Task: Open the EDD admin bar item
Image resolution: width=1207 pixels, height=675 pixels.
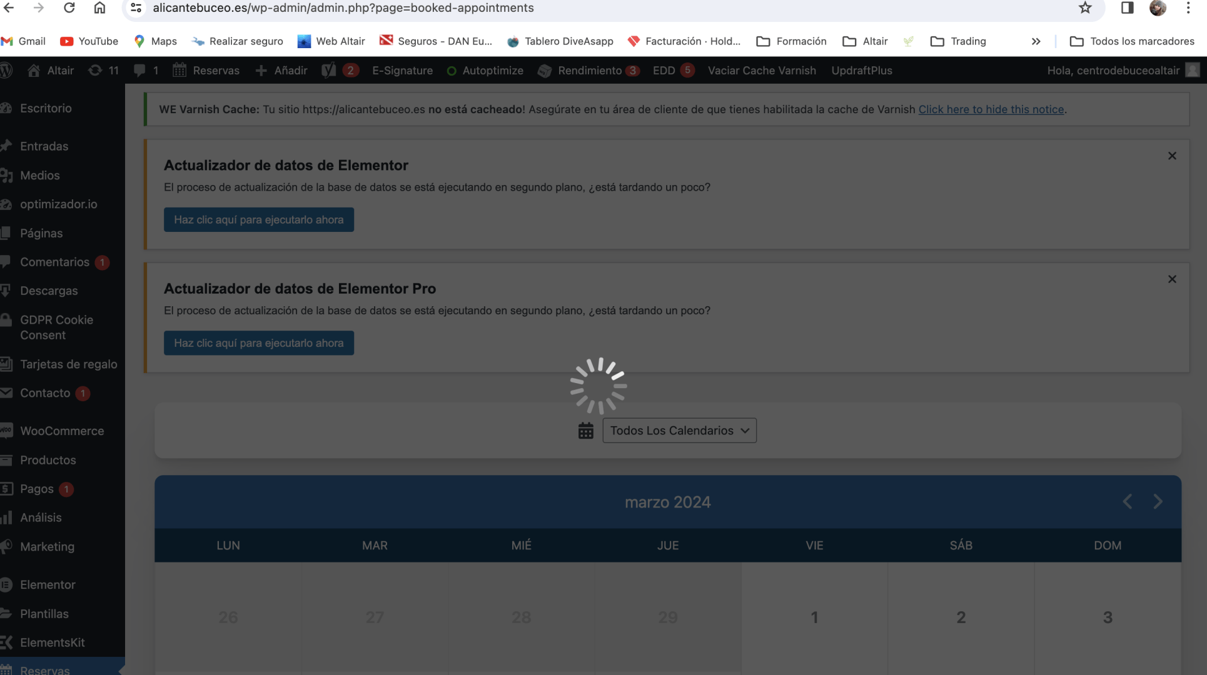Action: [673, 70]
